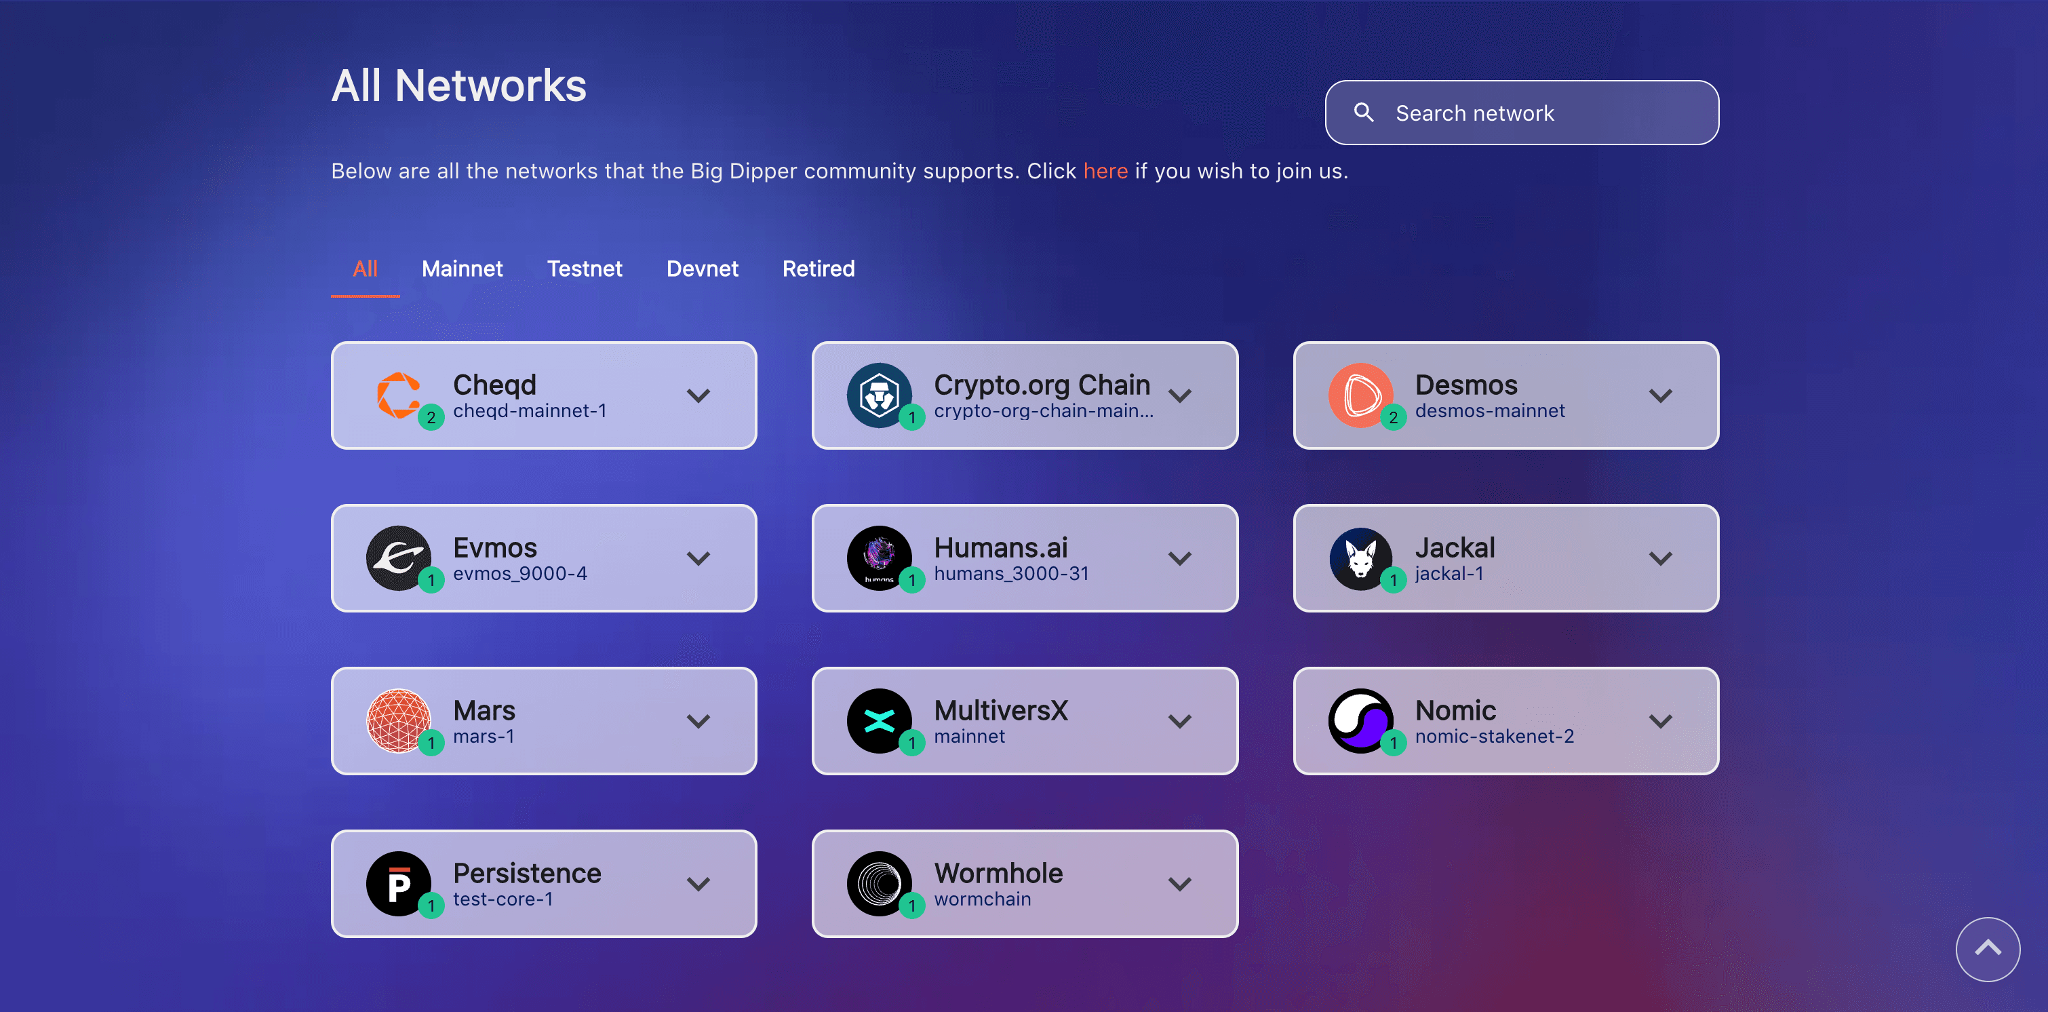This screenshot has width=2048, height=1012.
Task: Click the green badge on Jackal
Action: point(1393,581)
